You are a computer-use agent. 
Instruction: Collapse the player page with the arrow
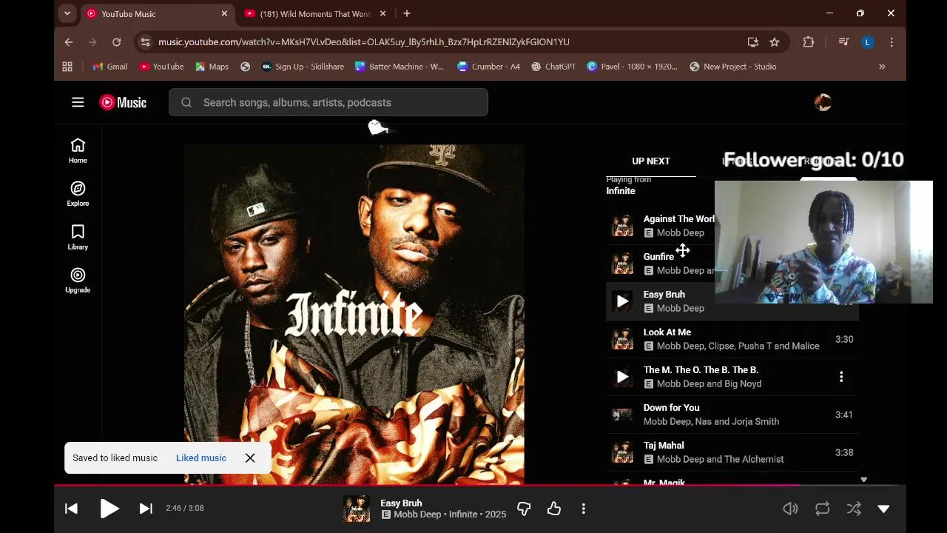coord(883,509)
